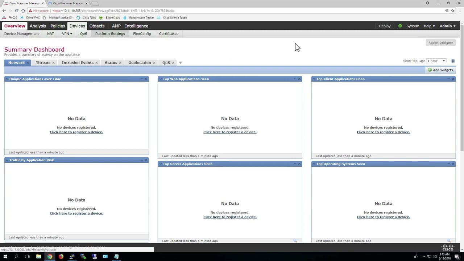Open the Analysis menu
The width and height of the screenshot is (464, 261).
point(38,26)
